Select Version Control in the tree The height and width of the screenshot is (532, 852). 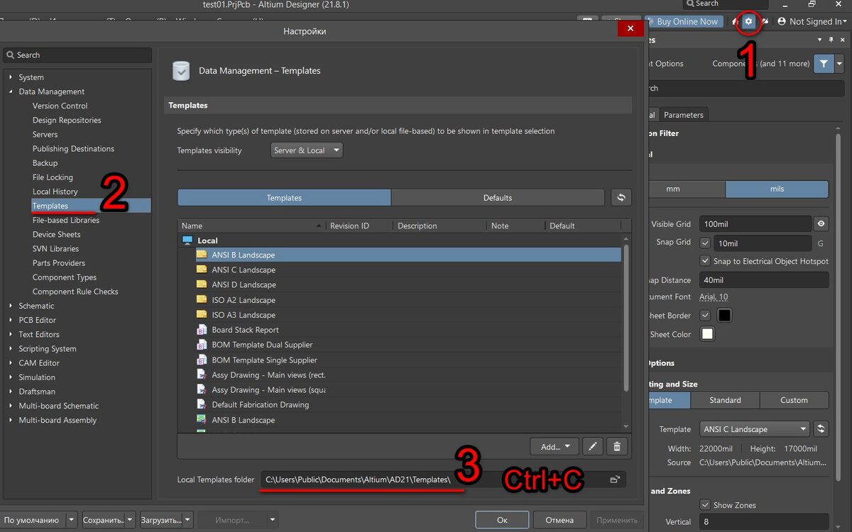(60, 106)
